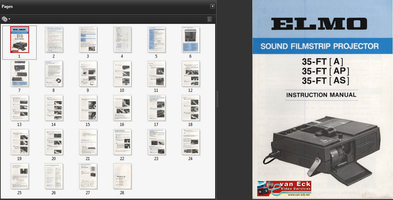This screenshot has width=393, height=200.
Task: Open page 6 thumbnail
Action: pyautogui.click(x=191, y=40)
